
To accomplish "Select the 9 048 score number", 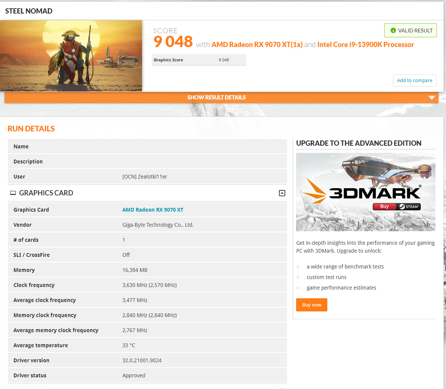I will (x=173, y=42).
